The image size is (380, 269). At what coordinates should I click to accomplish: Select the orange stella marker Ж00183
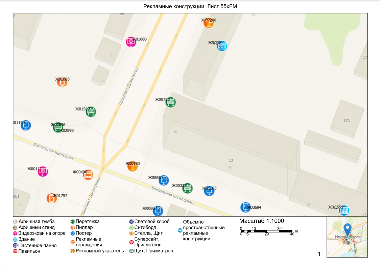[133, 166]
